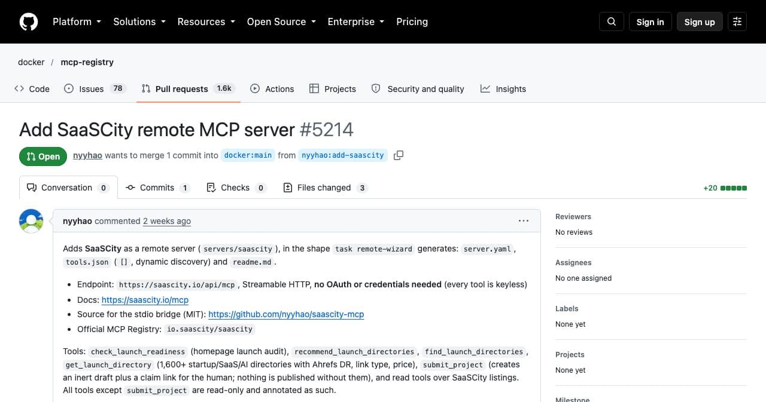This screenshot has height=402, width=766.
Task: Click the get_launch_directory tool name
Action: click(x=108, y=365)
